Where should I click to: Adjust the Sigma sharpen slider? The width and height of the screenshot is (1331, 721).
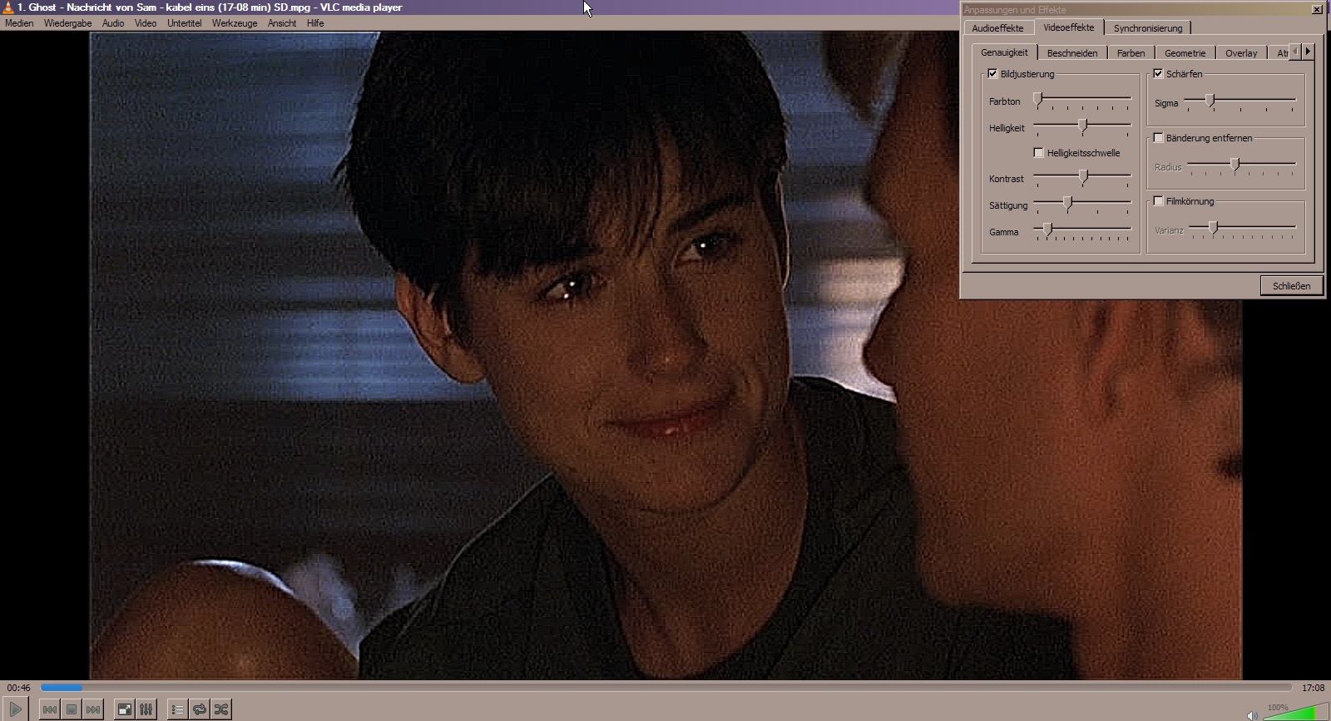point(1240,102)
